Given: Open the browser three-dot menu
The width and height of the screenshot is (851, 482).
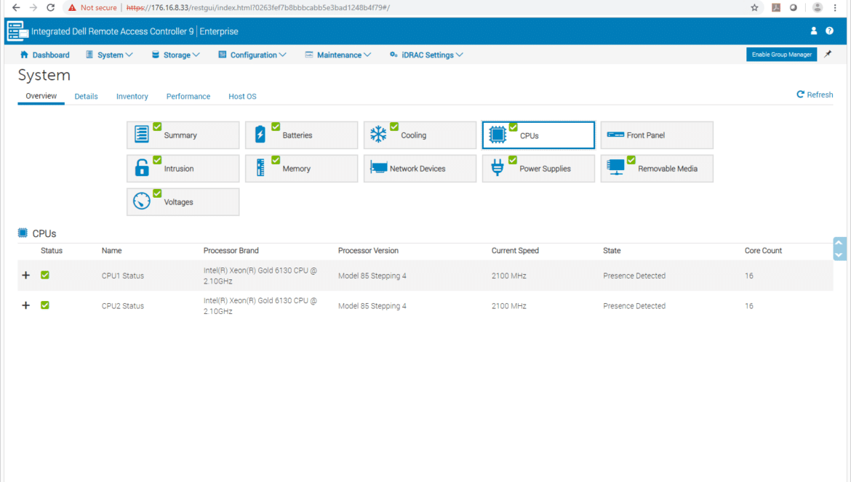Looking at the screenshot, I should pos(835,7).
